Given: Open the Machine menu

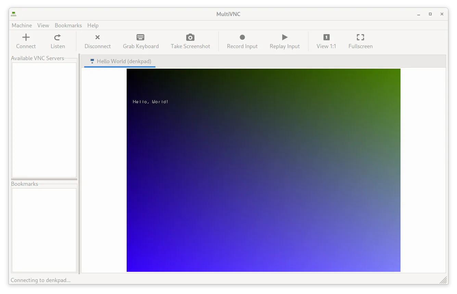Looking at the screenshot, I should (22, 25).
